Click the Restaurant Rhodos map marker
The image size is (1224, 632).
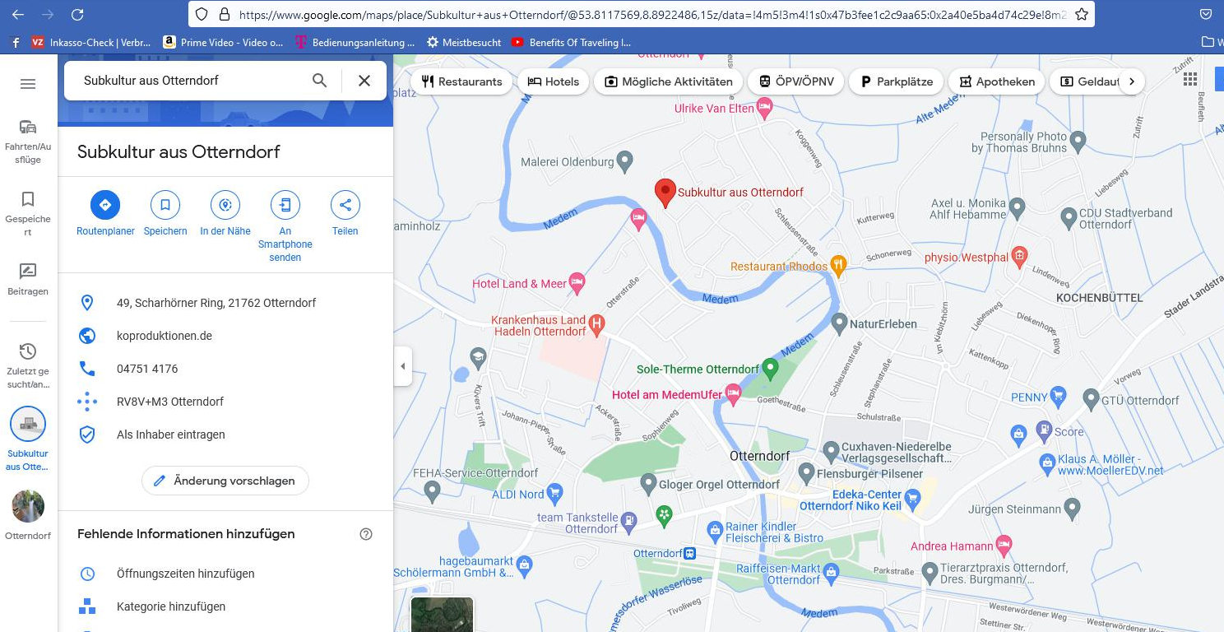pyautogui.click(x=838, y=265)
